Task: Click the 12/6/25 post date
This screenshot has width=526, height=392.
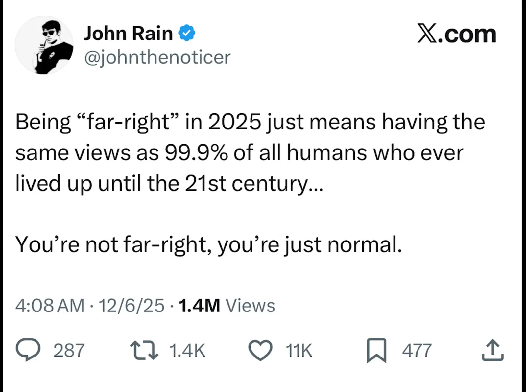Action: pyautogui.click(x=131, y=305)
